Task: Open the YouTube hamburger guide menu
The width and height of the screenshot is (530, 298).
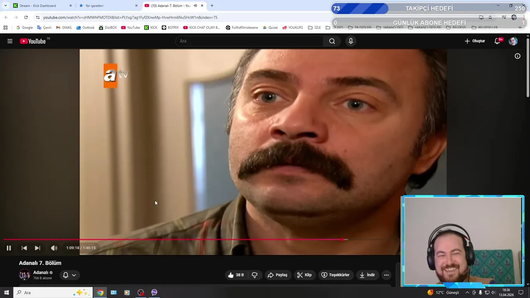Action: [x=10, y=41]
